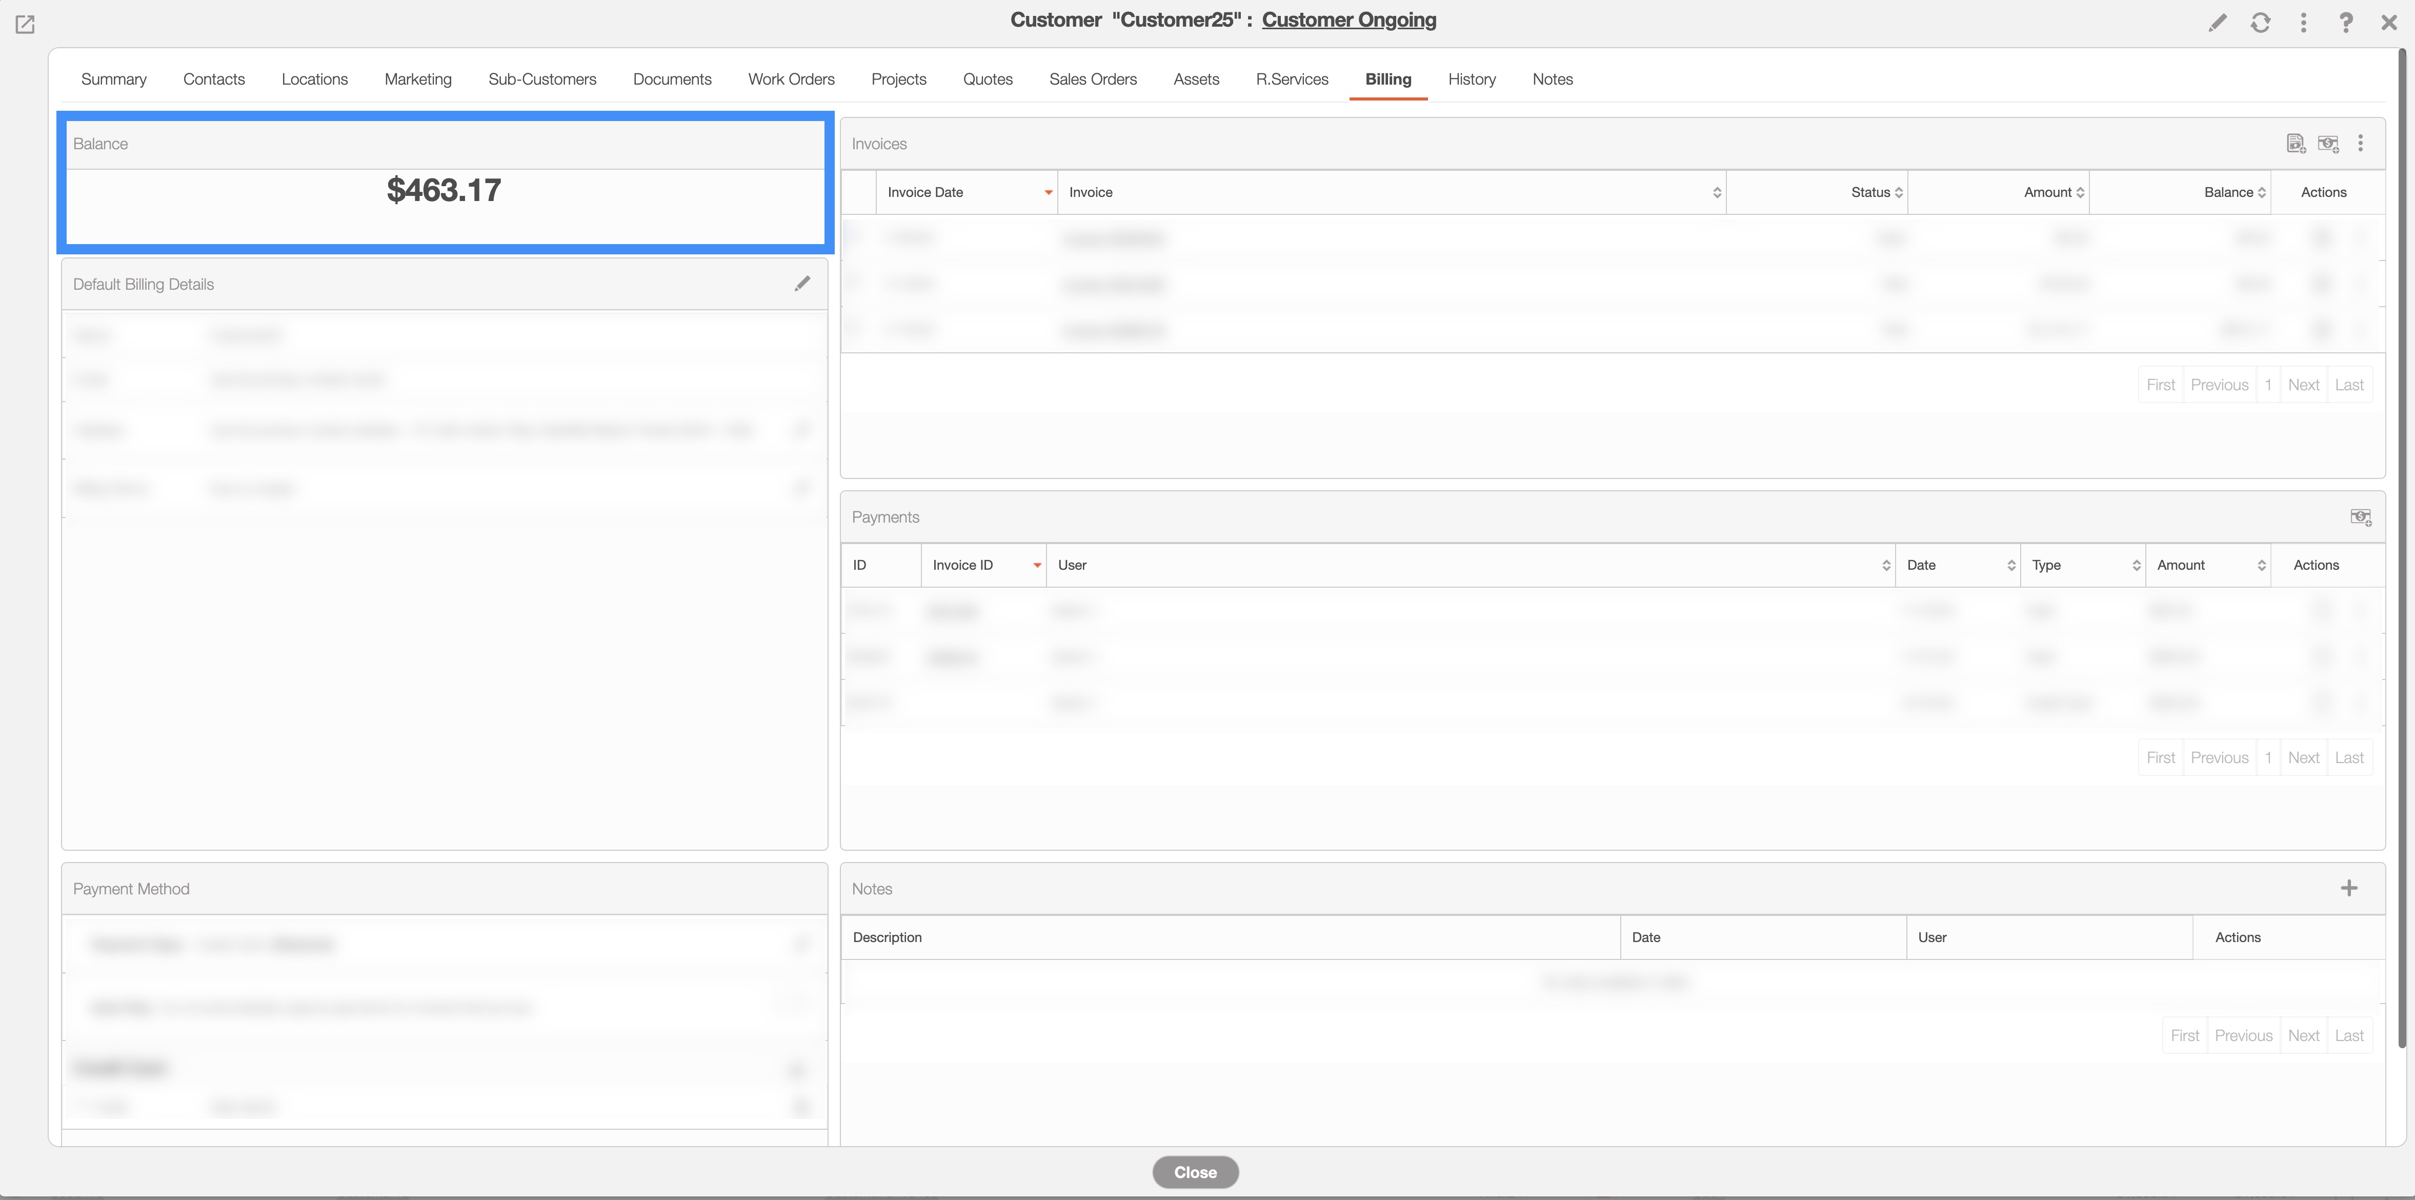Add a note with the plus icon
This screenshot has height=1200, width=2415.
click(2348, 888)
